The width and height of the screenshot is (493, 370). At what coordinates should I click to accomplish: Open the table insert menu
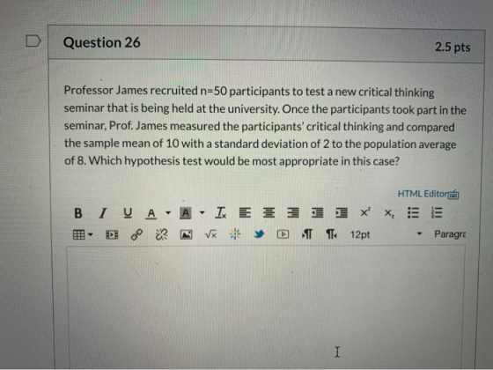coord(83,234)
